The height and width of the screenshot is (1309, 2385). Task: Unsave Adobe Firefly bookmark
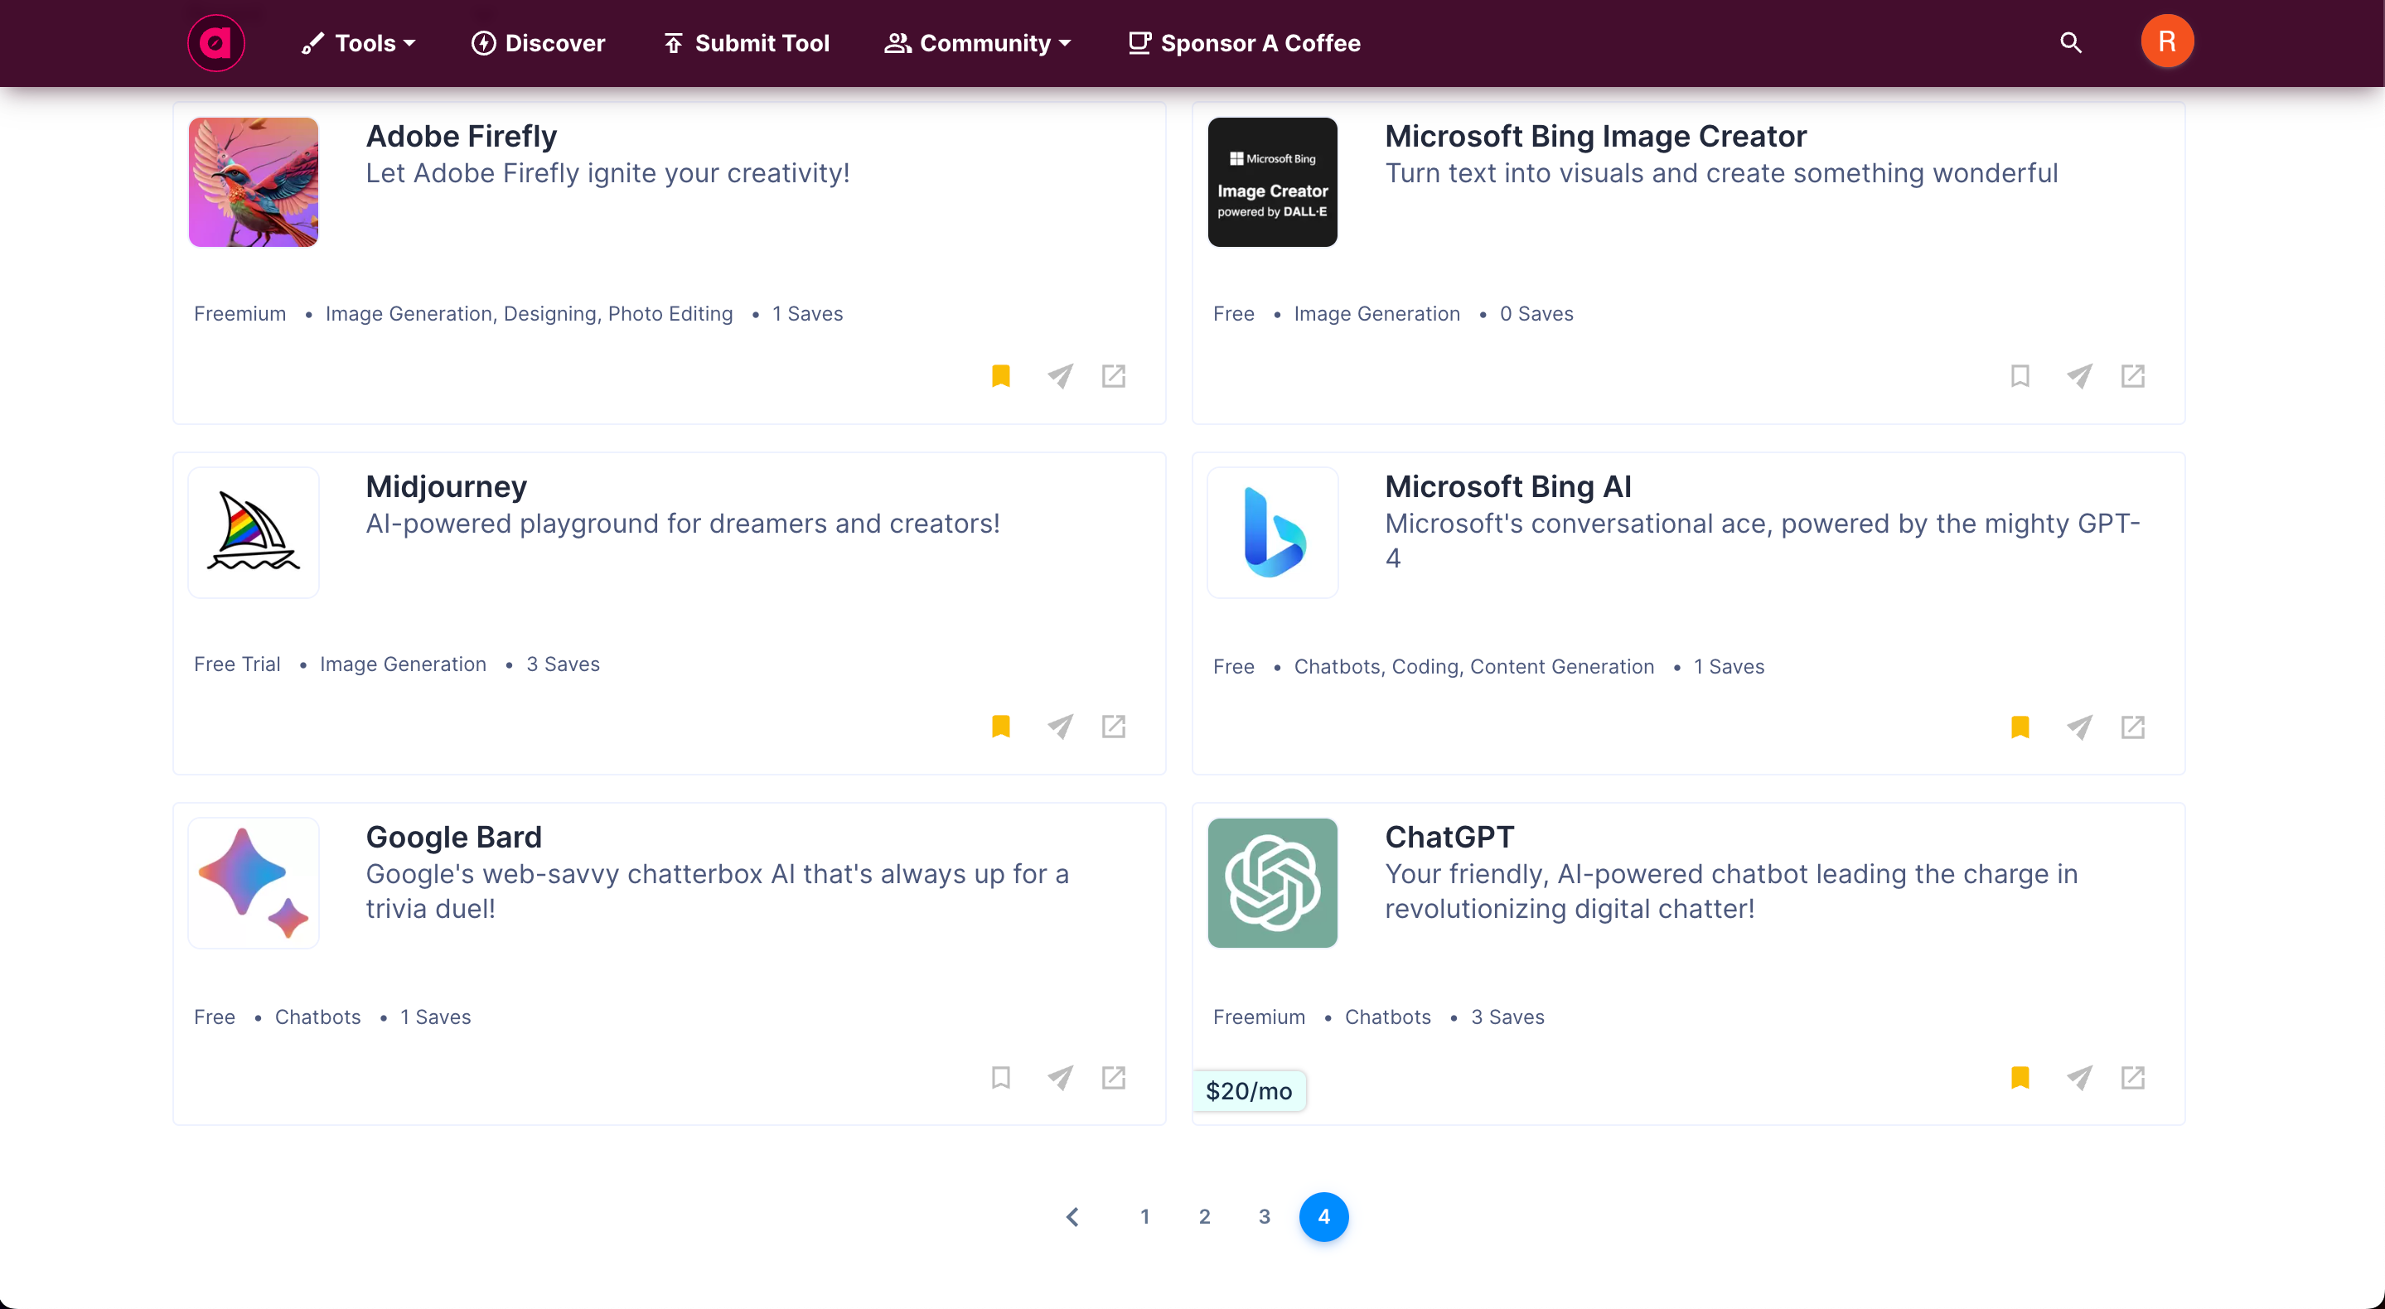1001,376
